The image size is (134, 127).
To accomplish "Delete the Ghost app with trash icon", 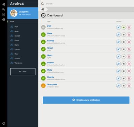I will tap(129, 49).
